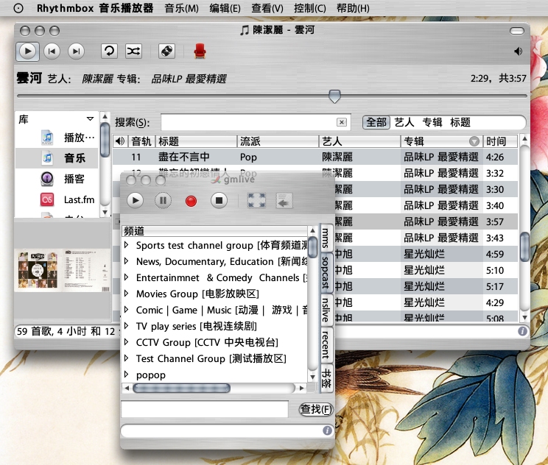Toggle shuffle mode in Rhythmbox toolbar
The image size is (548, 465).
click(x=133, y=52)
